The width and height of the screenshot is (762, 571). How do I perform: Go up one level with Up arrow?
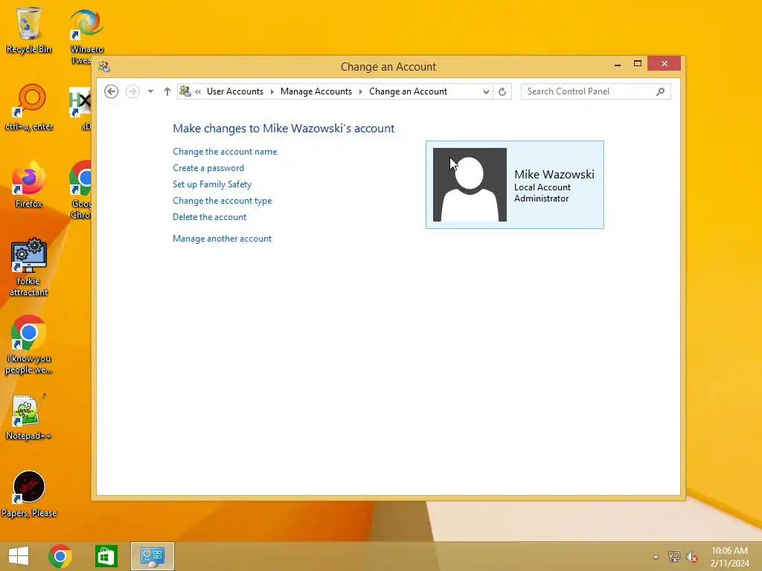167,91
